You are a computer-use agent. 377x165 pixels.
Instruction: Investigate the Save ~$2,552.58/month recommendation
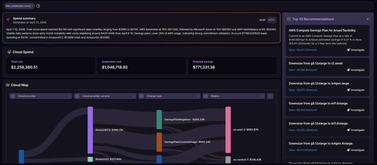pyautogui.click(x=355, y=130)
